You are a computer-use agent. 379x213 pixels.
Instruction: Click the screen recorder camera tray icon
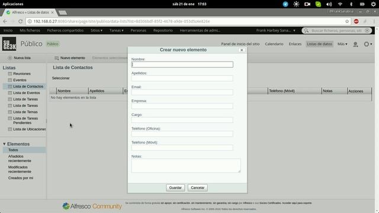pyautogui.click(x=307, y=4)
